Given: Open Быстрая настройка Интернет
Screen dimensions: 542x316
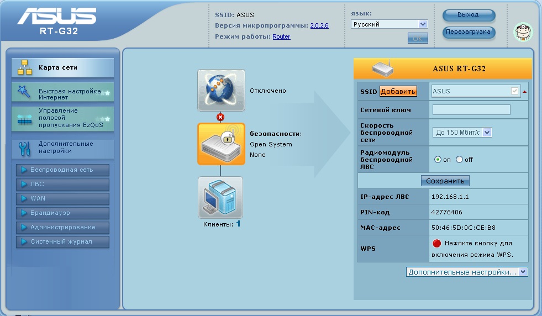Looking at the screenshot, I should click(62, 92).
